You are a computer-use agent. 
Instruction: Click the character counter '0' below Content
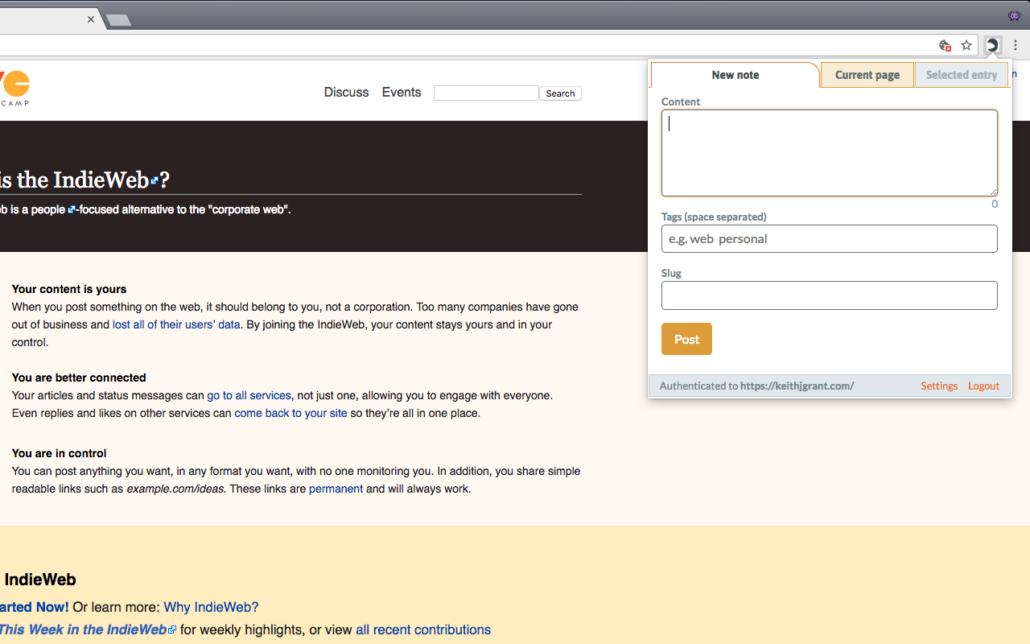[995, 204]
